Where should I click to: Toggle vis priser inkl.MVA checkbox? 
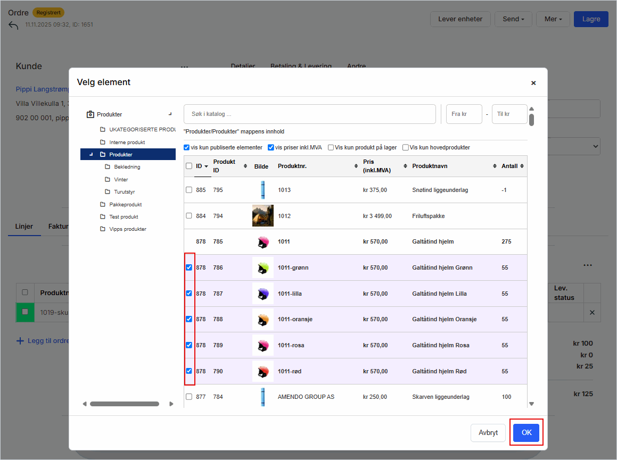coord(271,147)
